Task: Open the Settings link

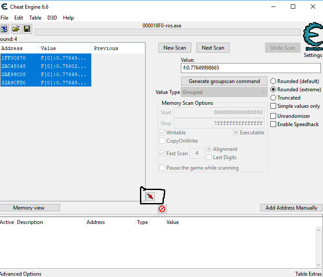Action: click(313, 55)
